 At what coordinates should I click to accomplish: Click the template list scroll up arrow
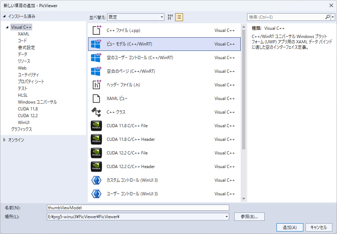point(244,27)
